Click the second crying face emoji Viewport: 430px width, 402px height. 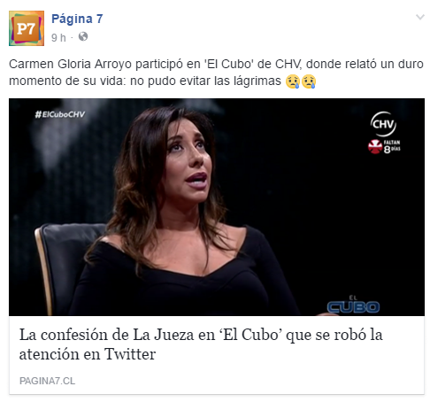tap(309, 81)
